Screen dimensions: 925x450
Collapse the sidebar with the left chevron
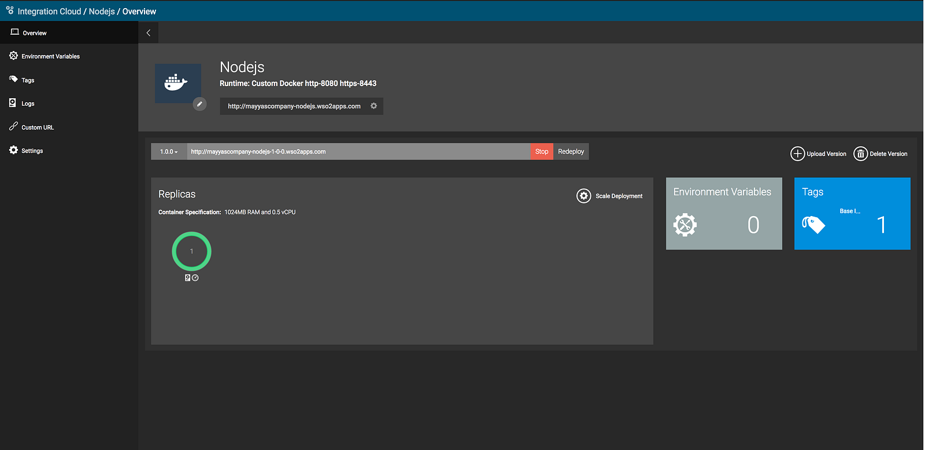149,33
